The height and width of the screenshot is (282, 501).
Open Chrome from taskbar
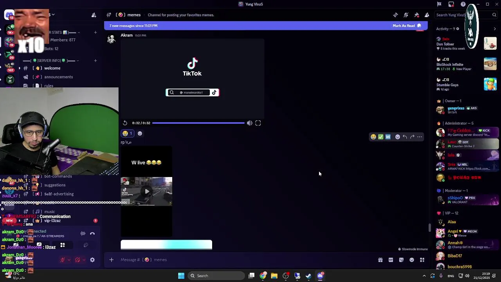263,276
